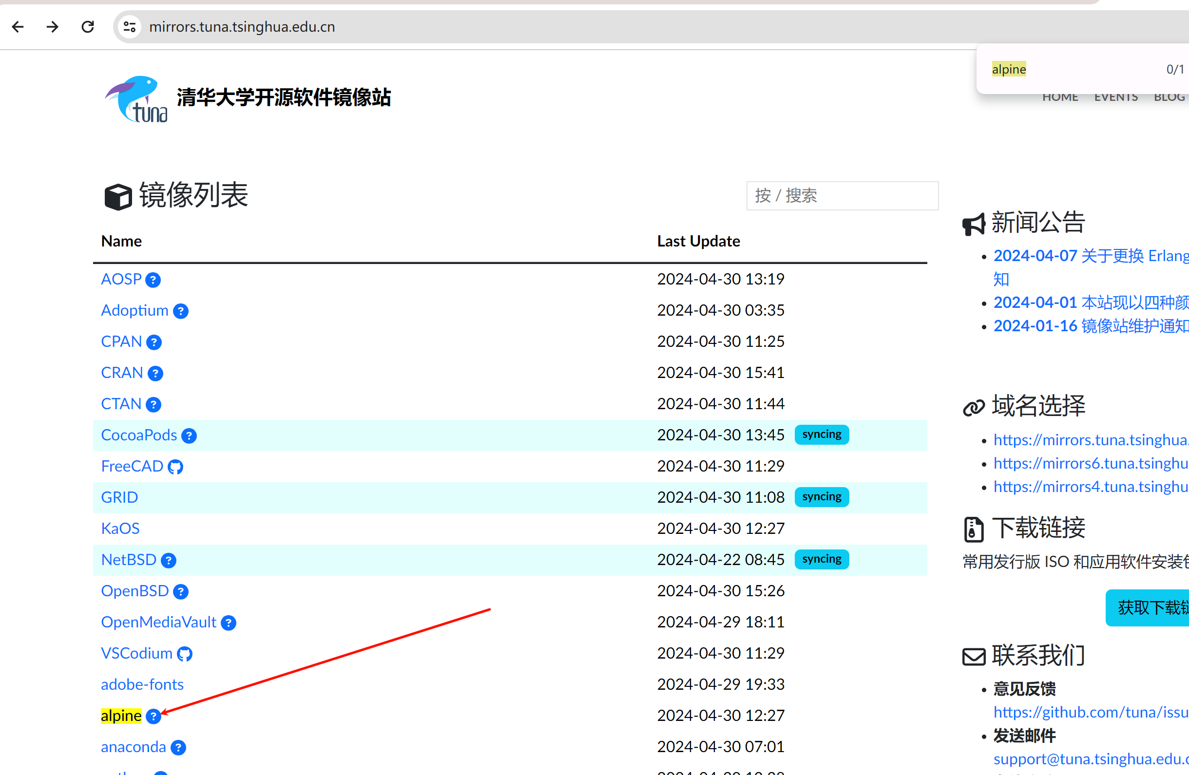The width and height of the screenshot is (1189, 775).
Task: Click the syncing badge on the GRID row
Action: pos(821,497)
